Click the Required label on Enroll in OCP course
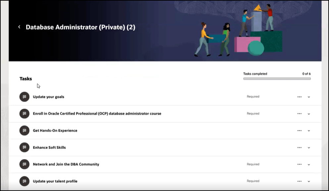This screenshot has height=191, width=329. pyautogui.click(x=253, y=113)
